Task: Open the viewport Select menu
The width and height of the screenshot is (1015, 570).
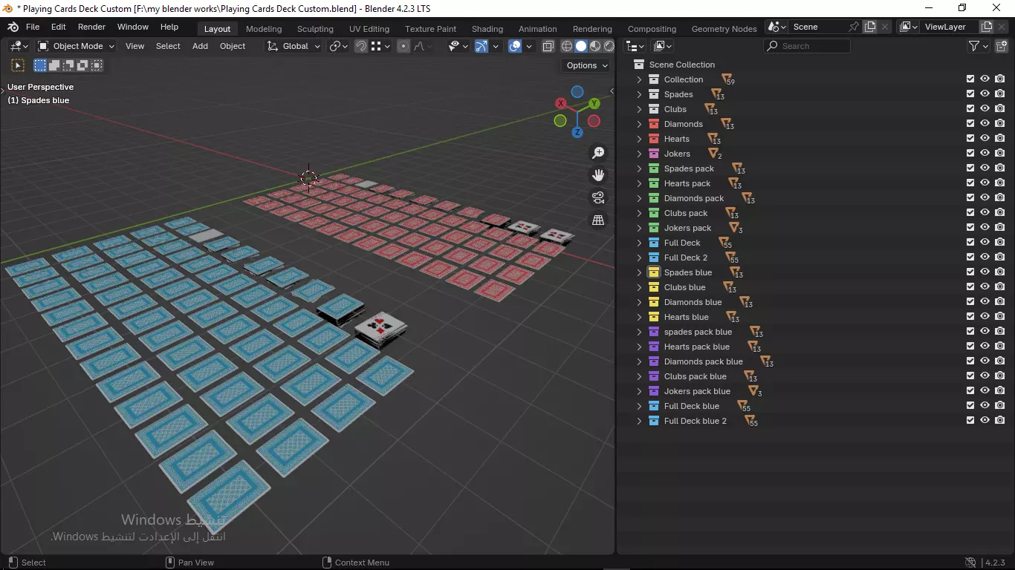Action: pyautogui.click(x=168, y=46)
